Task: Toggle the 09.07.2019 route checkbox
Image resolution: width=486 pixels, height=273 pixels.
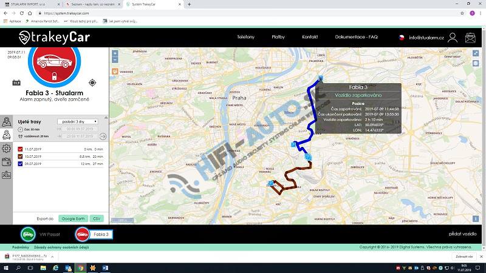Action: 20,164
